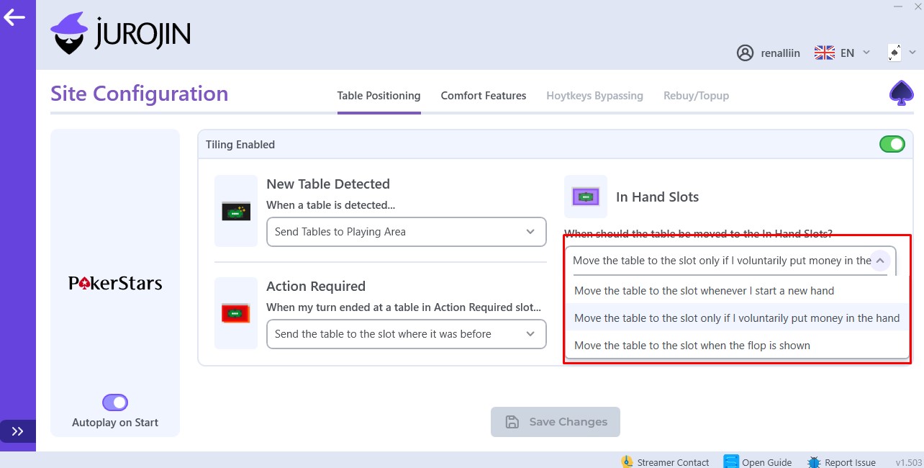
Task: Click the purple spade icon
Action: (901, 94)
